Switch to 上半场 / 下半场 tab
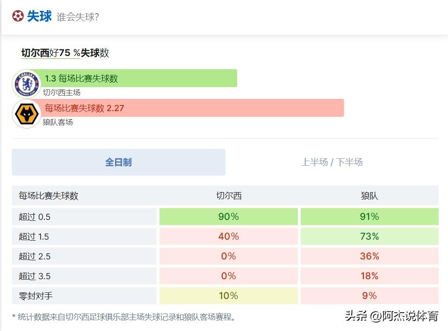 [x=332, y=162]
